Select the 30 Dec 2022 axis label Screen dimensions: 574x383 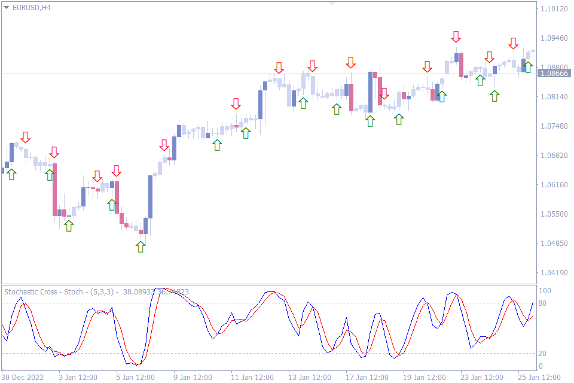tap(22, 378)
